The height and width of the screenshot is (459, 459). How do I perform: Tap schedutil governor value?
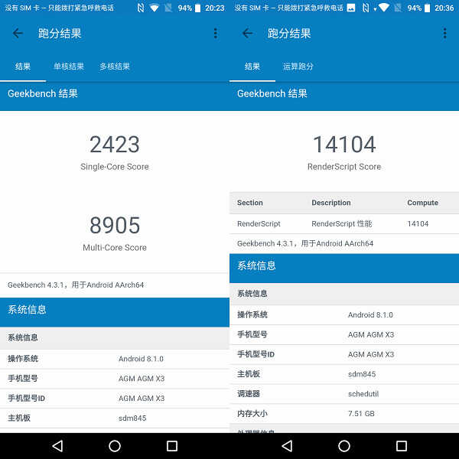coord(363,394)
